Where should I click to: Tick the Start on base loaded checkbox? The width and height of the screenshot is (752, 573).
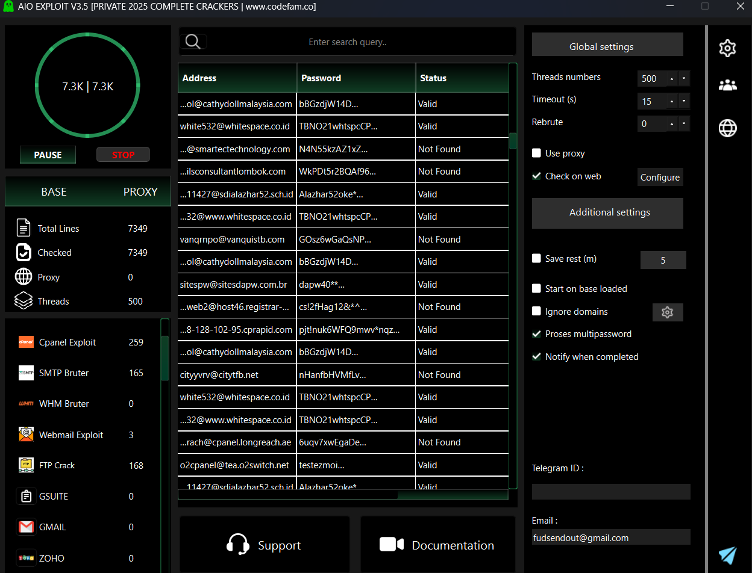tap(536, 288)
